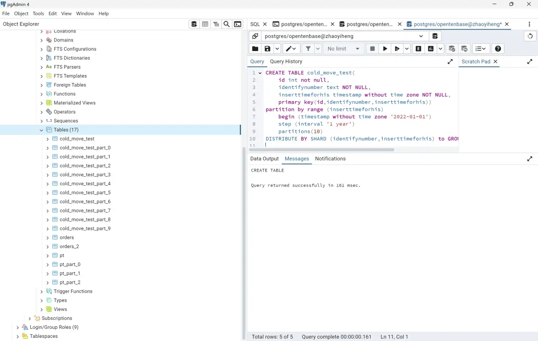Open Search Objects magnifier icon

(227, 24)
